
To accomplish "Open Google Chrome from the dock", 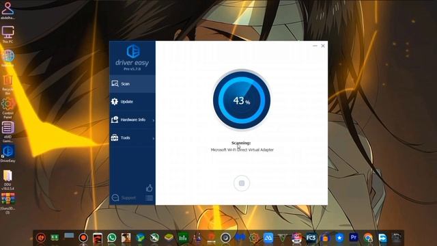I will tap(368, 238).
